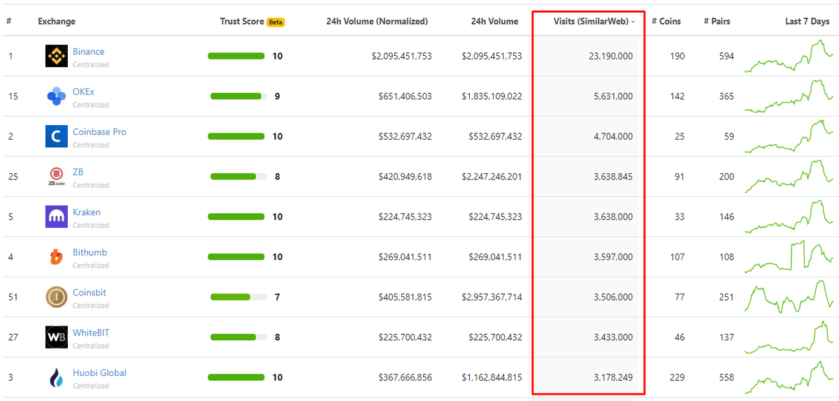Open the Bithumb exchange link
The image size is (839, 401).
89,252
